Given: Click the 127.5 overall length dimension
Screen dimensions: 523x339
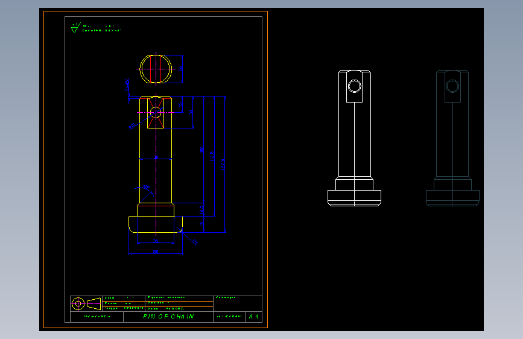Looking at the screenshot, I should (223, 164).
